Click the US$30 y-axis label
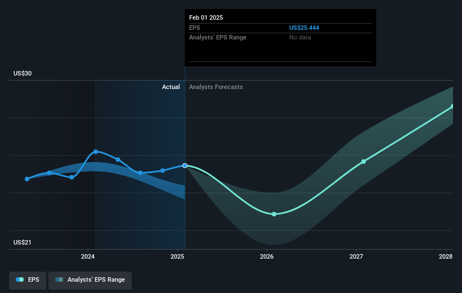This screenshot has height=293, width=462. point(23,73)
